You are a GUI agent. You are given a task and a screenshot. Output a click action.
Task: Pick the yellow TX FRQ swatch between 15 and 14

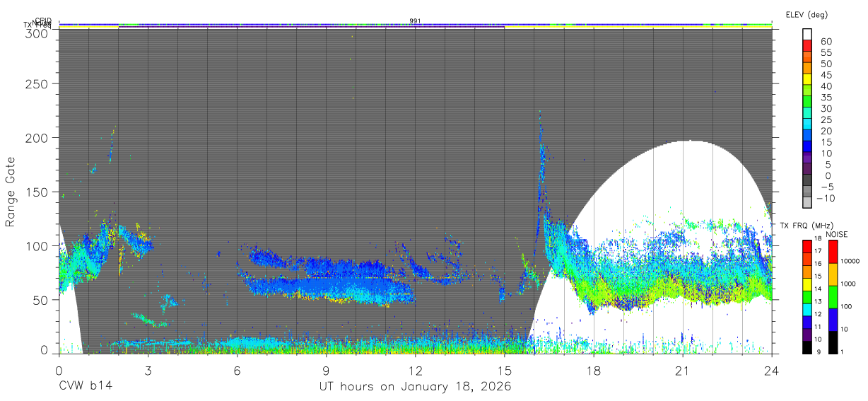point(808,283)
